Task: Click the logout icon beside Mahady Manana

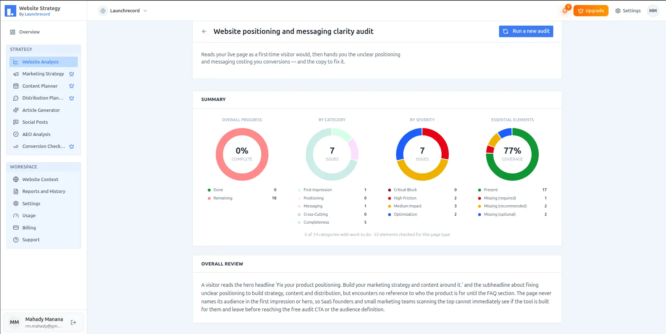Action: pos(73,322)
